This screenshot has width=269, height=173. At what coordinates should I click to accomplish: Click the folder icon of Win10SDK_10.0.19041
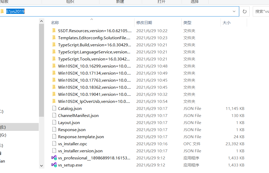tap(54, 94)
